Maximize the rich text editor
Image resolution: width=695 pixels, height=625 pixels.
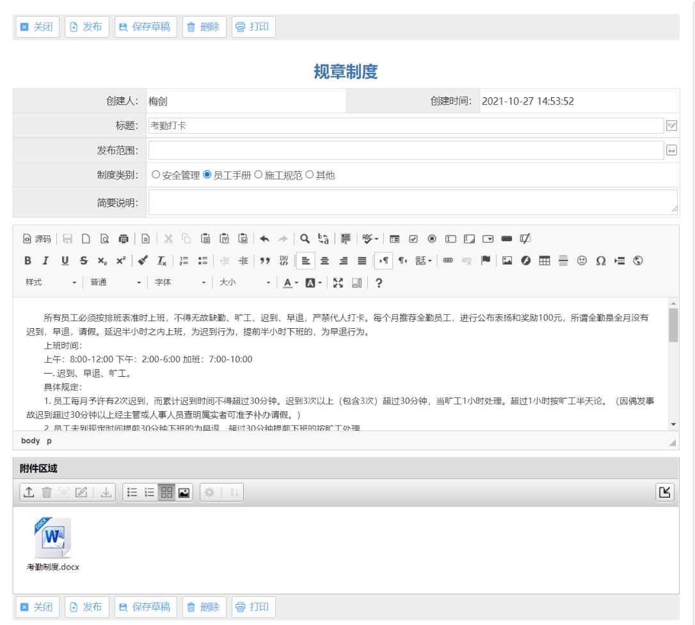338,282
